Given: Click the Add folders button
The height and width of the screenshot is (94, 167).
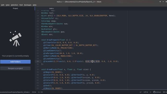Looking at the screenshot, I should pyautogui.click(x=15, y=62).
